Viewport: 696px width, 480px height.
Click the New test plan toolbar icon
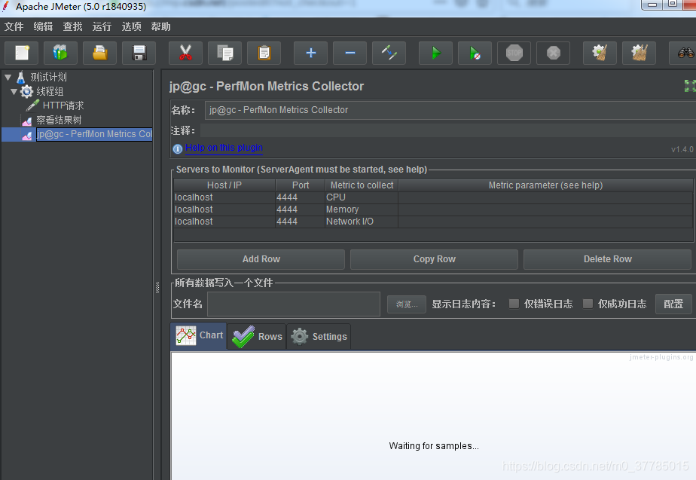point(22,54)
